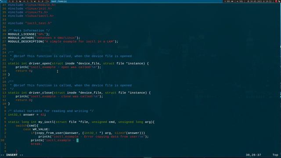Click the case WR_VALUE label
This screenshot has width=281, height=158.
[36, 129]
